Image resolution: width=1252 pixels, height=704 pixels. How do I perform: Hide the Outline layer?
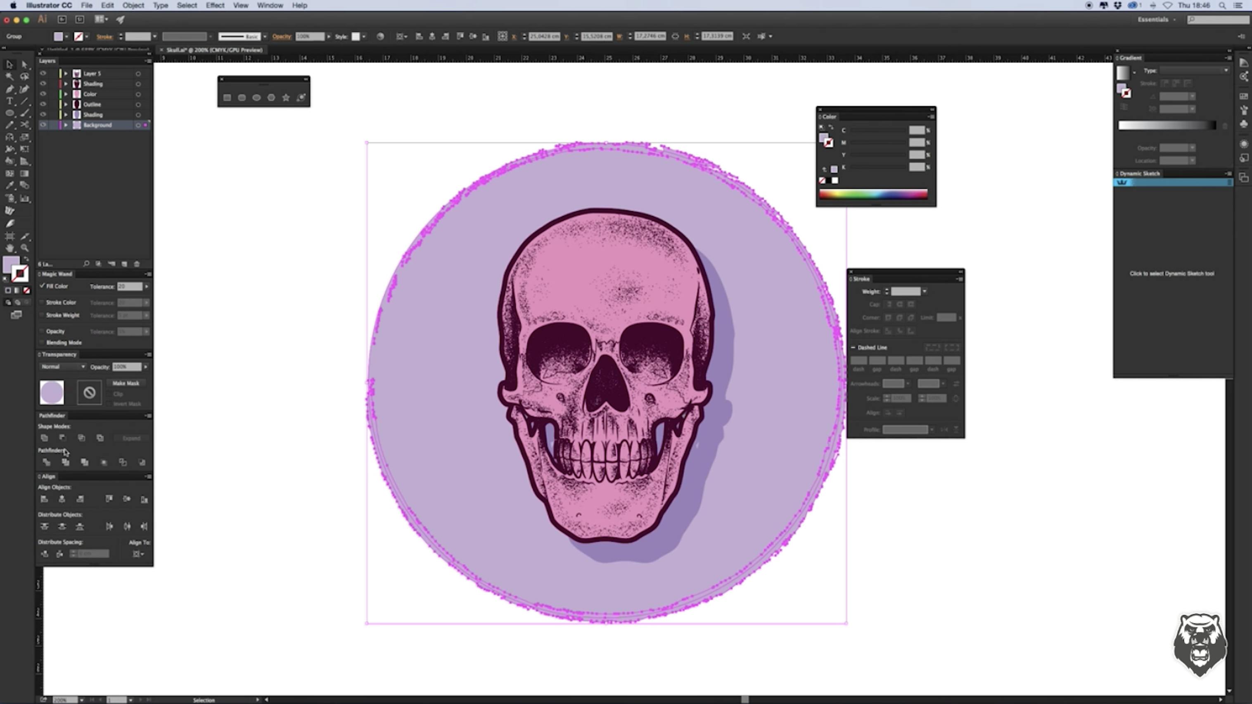[43, 105]
